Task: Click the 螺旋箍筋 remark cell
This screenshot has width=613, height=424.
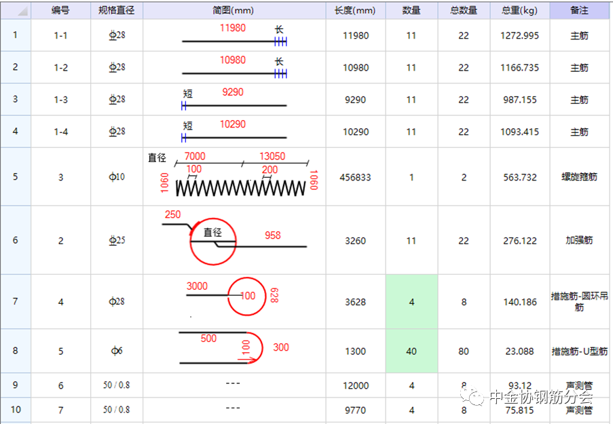Action: click(x=579, y=177)
